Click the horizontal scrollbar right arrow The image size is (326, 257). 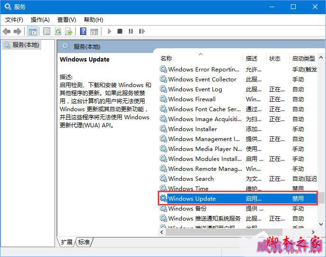[313, 232]
